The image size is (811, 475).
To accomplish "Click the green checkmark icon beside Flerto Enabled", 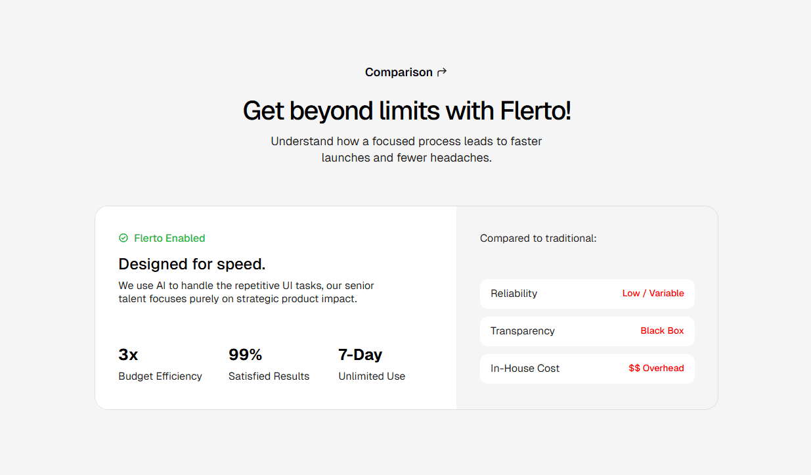I will [123, 238].
